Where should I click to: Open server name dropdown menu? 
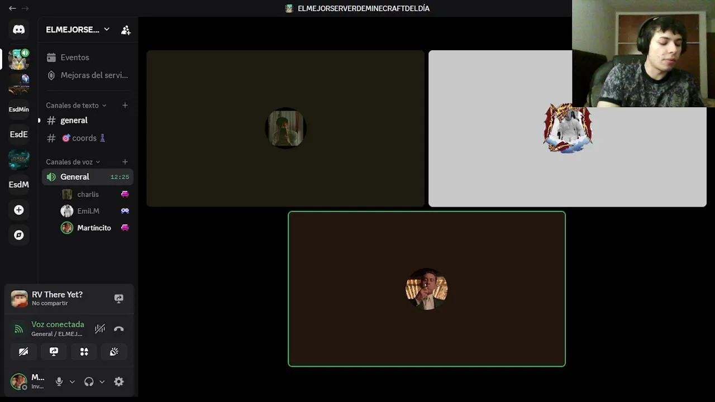point(107,30)
